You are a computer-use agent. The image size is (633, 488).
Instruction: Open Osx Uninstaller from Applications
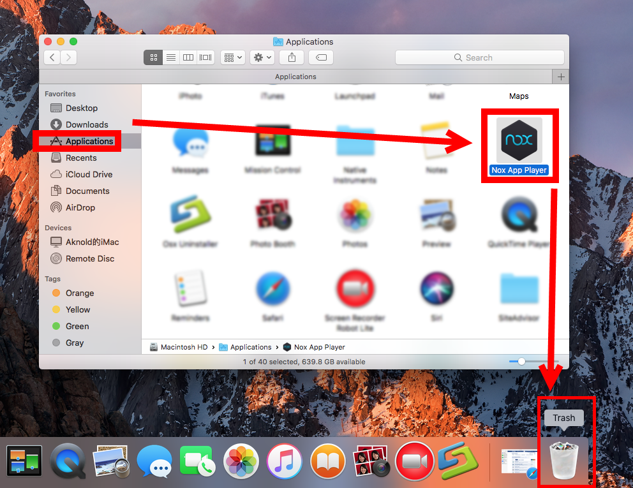click(191, 217)
